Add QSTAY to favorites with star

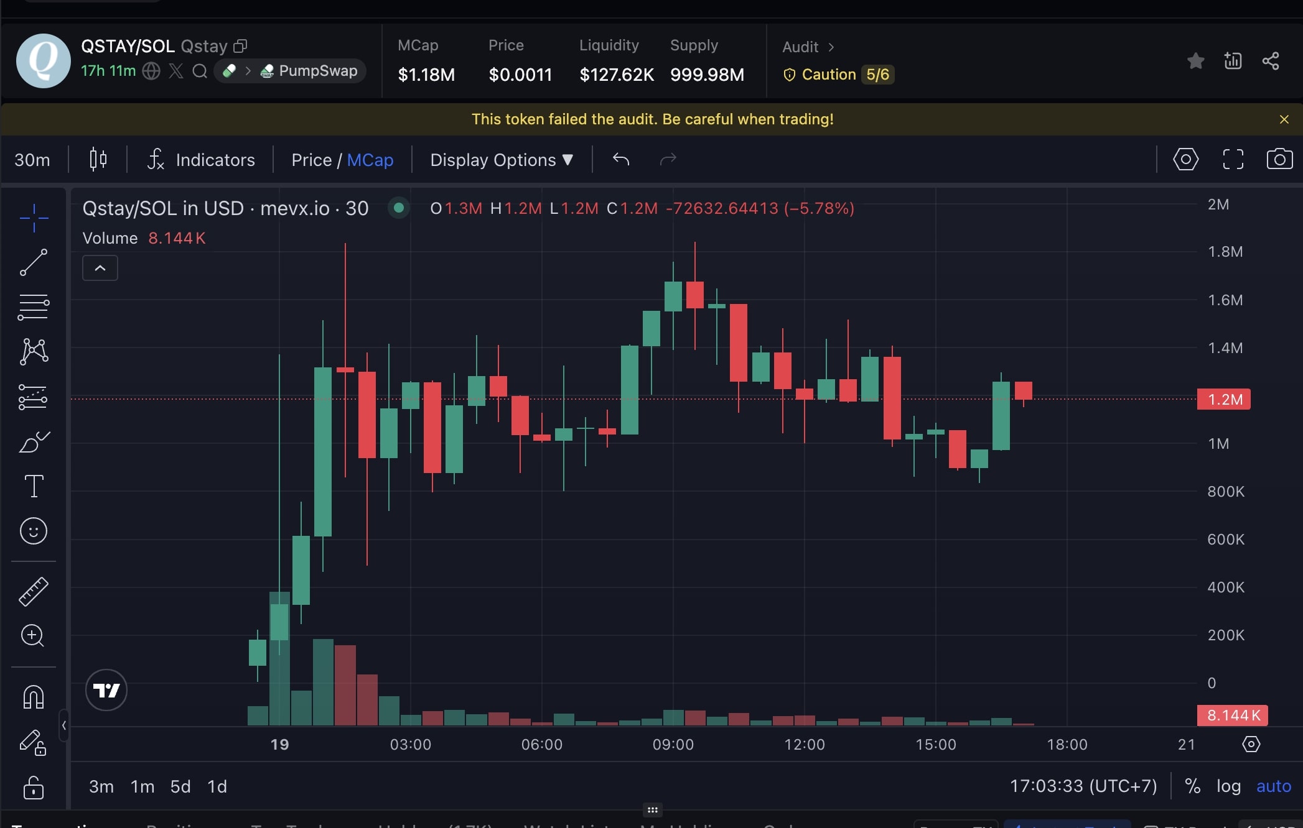1195,61
